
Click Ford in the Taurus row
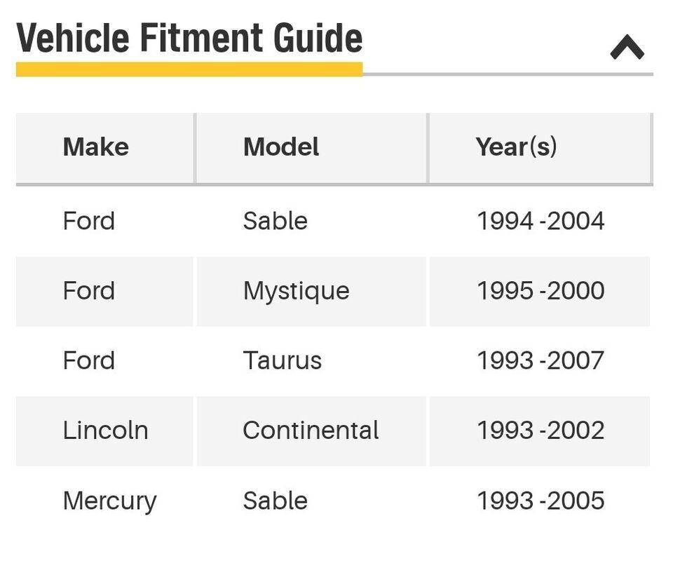89,360
